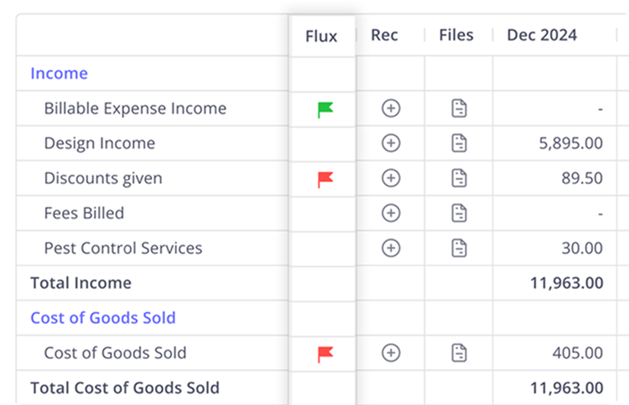Add reconciliation for Cost of Goods Sold row
The image size is (629, 405).
point(391,353)
